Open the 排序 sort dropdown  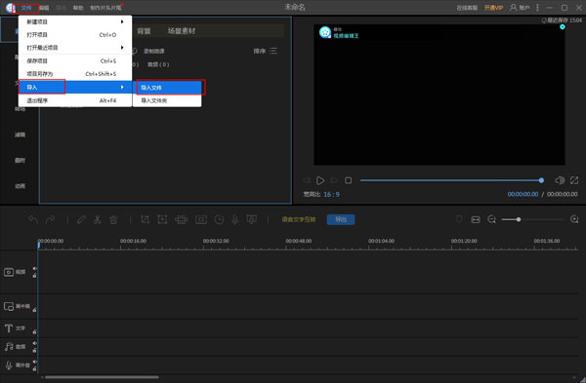tap(265, 51)
